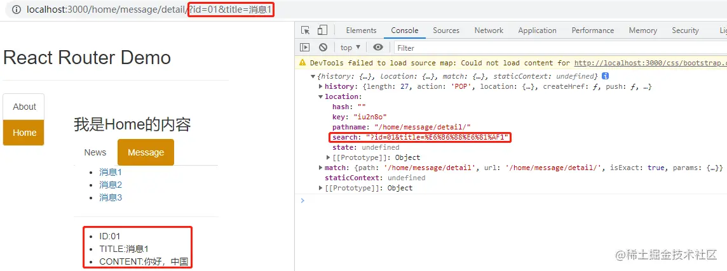Focus the console Filter input field
This screenshot has width=727, height=271.
tap(561, 48)
